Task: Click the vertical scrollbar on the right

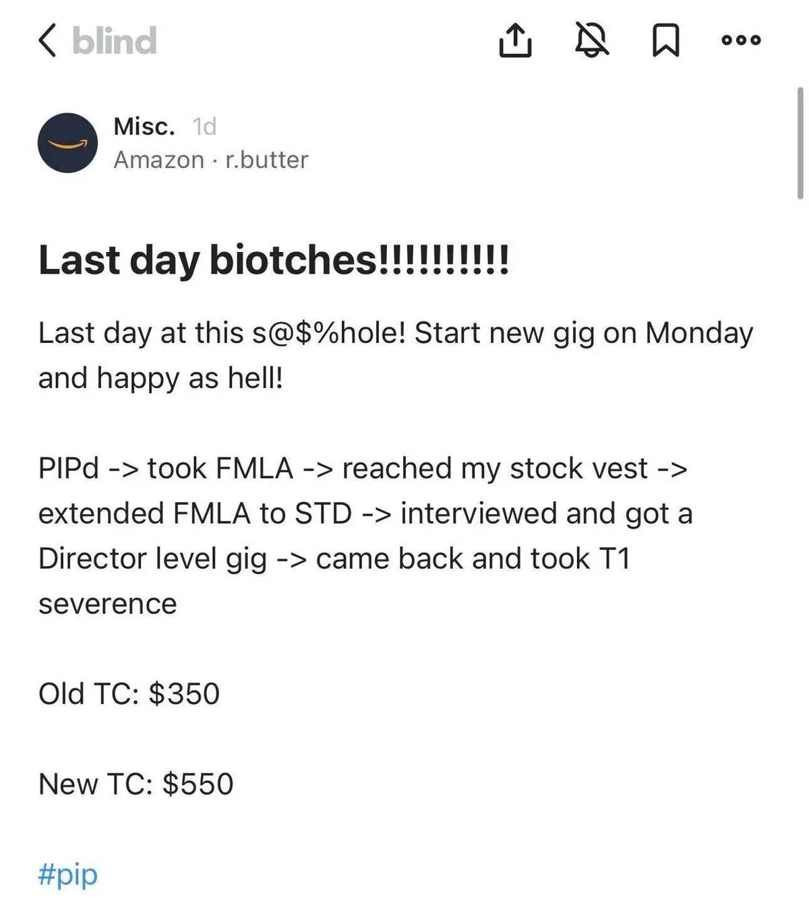Action: [x=800, y=143]
